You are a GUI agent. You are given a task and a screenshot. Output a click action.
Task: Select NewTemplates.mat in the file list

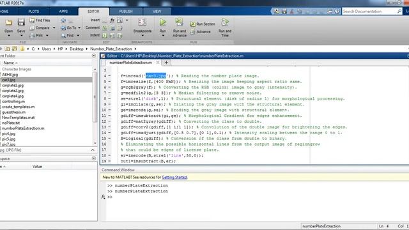18,118
